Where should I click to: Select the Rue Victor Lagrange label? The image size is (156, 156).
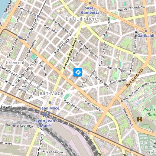[19, 126]
